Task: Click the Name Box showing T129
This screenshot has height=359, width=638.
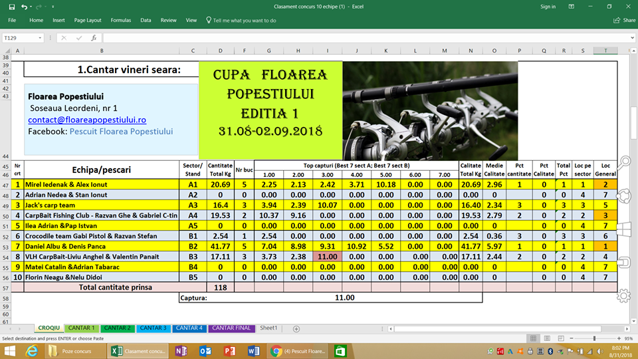Action: tap(20, 38)
